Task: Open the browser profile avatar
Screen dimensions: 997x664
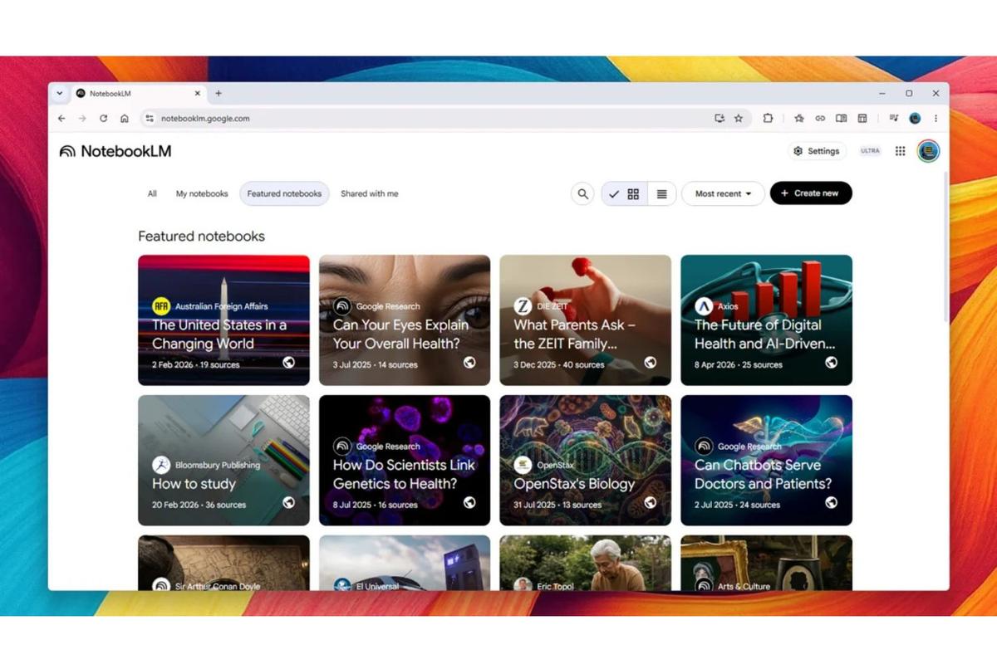Action: (x=915, y=119)
